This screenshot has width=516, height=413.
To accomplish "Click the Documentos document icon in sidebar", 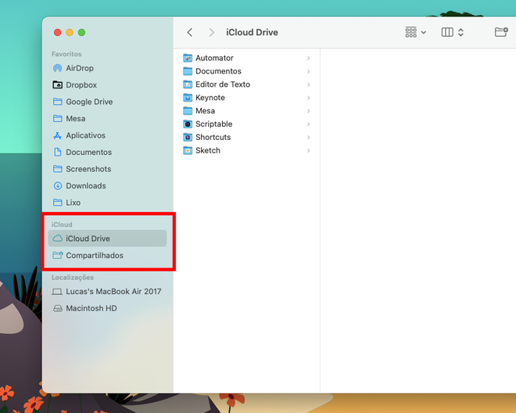I will (58, 153).
